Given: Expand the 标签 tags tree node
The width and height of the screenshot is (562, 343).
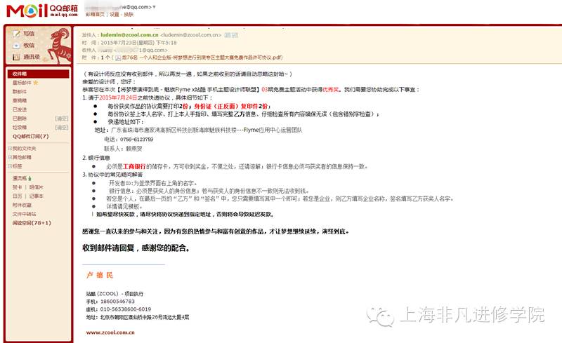Looking at the screenshot, I should 10,166.
